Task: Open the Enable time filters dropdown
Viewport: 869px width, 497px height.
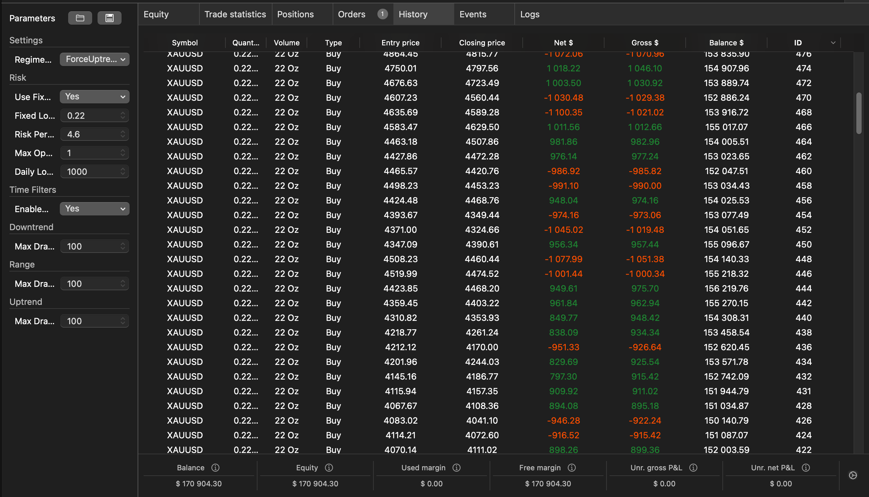Action: pyautogui.click(x=95, y=208)
